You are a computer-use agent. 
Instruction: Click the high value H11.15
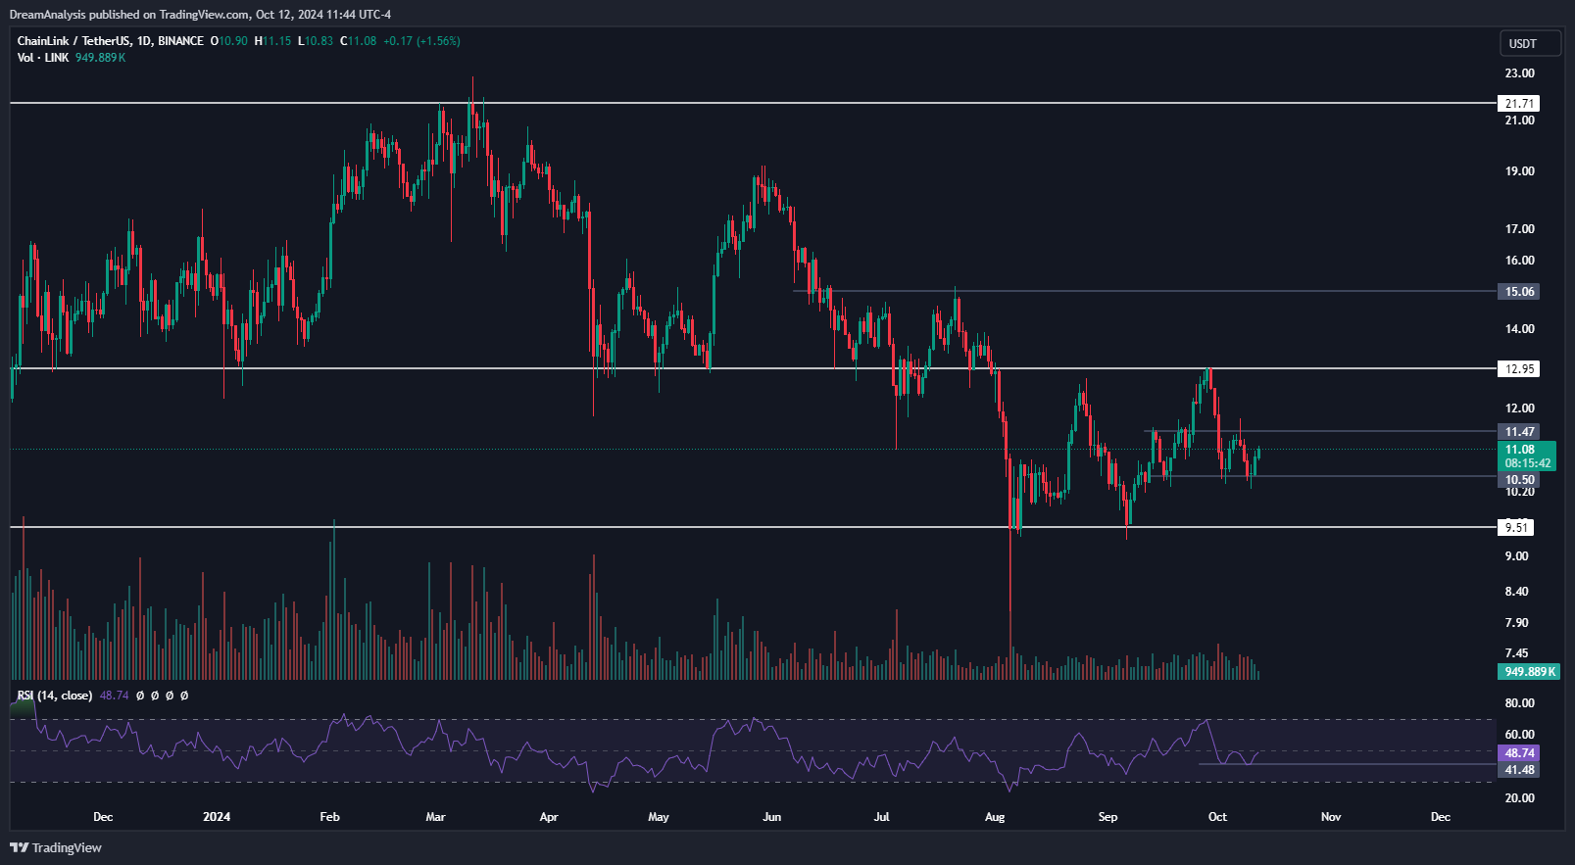pos(272,41)
